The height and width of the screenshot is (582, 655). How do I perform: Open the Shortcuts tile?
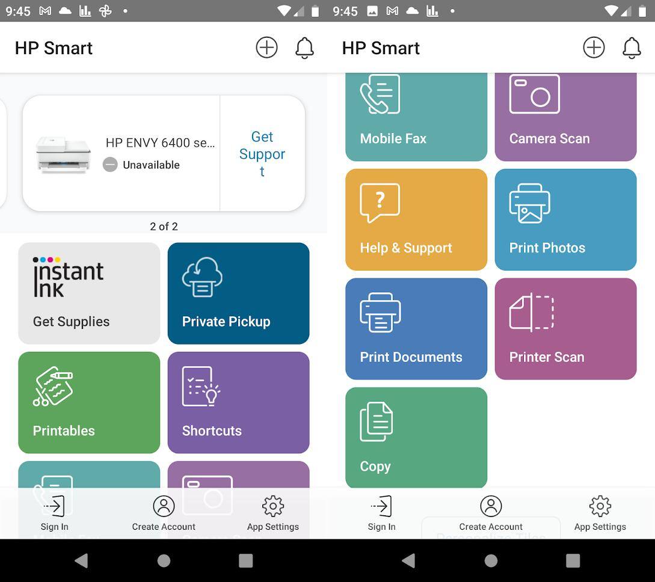238,402
